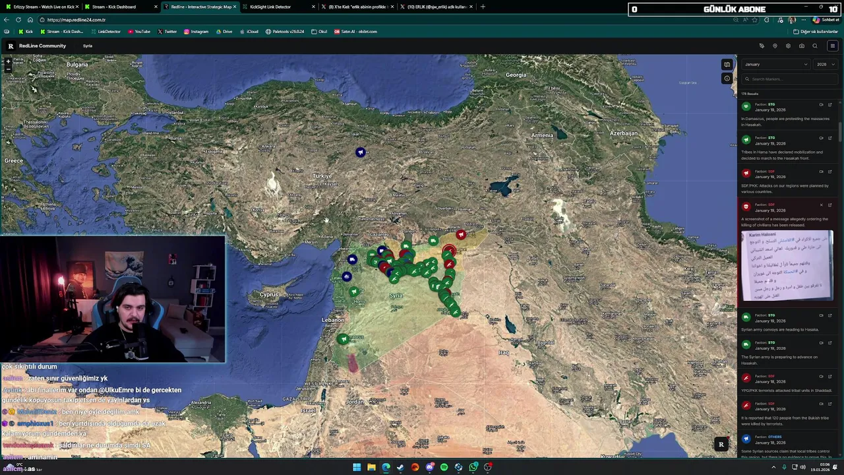Open the Kick bookmark
844x475 pixels.
pos(26,32)
